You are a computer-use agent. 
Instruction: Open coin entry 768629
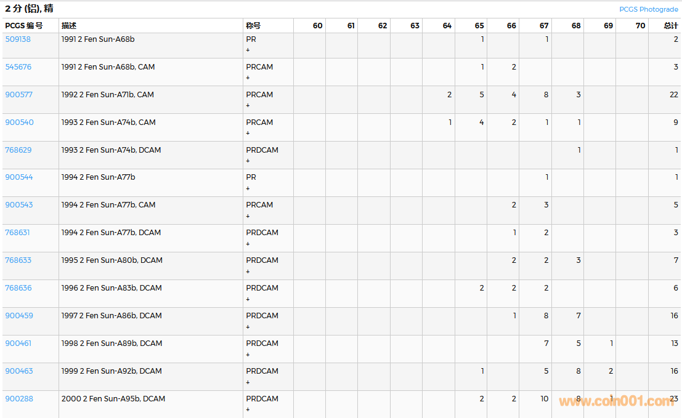[x=18, y=150]
